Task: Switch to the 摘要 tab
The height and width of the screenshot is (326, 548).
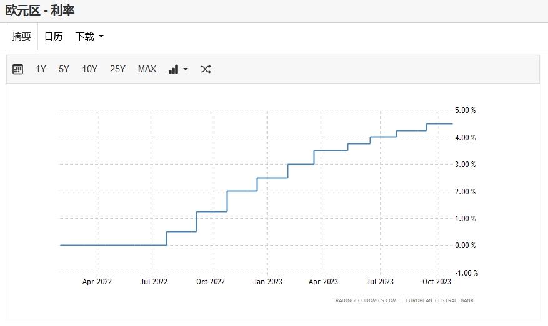Action: pyautogui.click(x=22, y=36)
